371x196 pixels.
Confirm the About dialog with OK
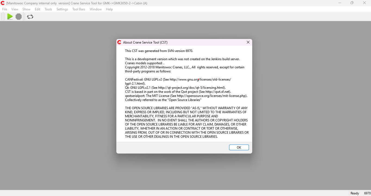pyautogui.click(x=239, y=147)
